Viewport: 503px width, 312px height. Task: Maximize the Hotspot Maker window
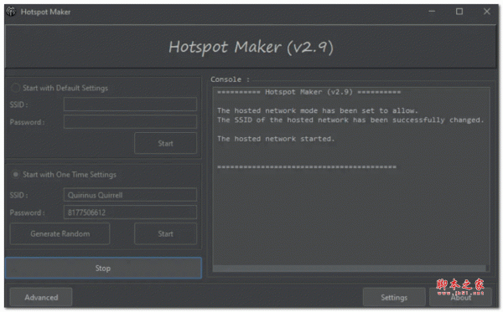tap(459, 12)
